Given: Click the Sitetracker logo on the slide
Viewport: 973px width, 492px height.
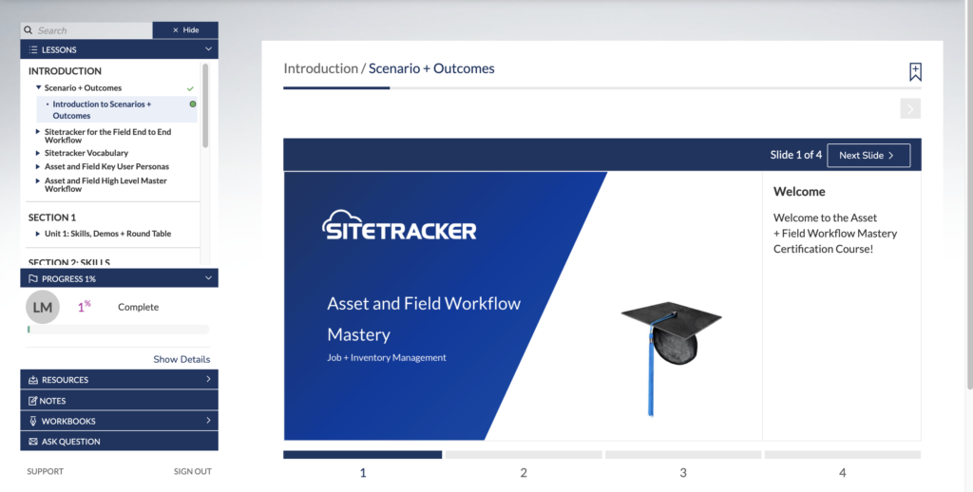Looking at the screenshot, I should point(399,225).
